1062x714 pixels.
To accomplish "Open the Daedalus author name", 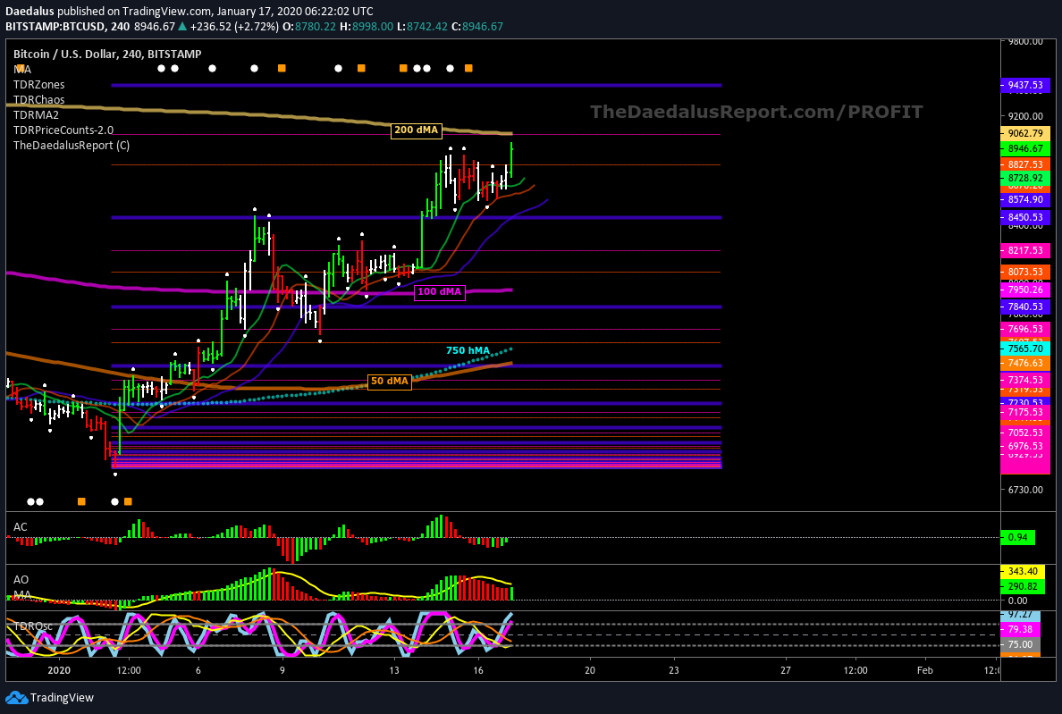I will point(29,11).
